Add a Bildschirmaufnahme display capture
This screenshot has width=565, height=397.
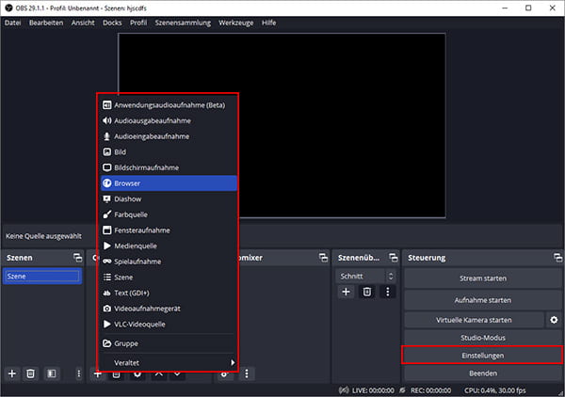[169, 167]
